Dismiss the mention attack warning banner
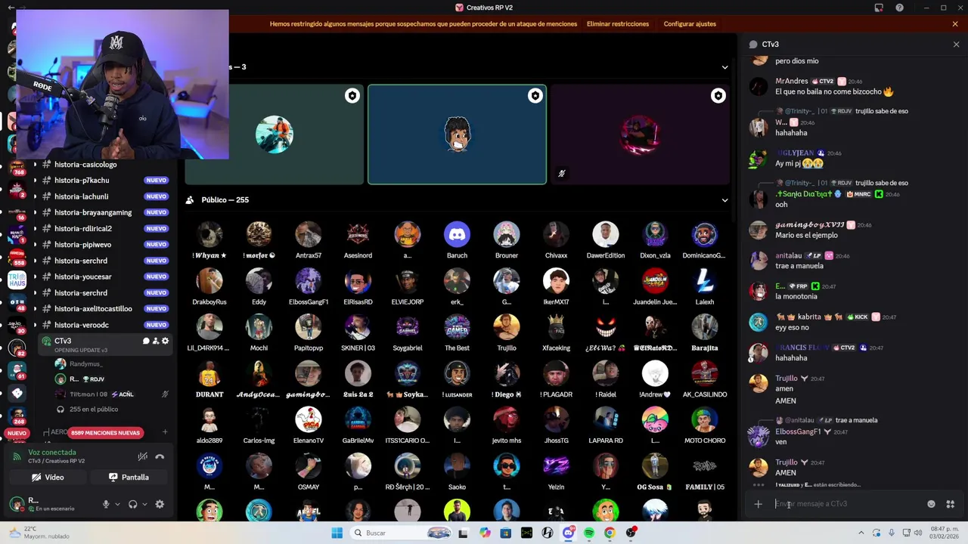This screenshot has height=544, width=968. (955, 24)
